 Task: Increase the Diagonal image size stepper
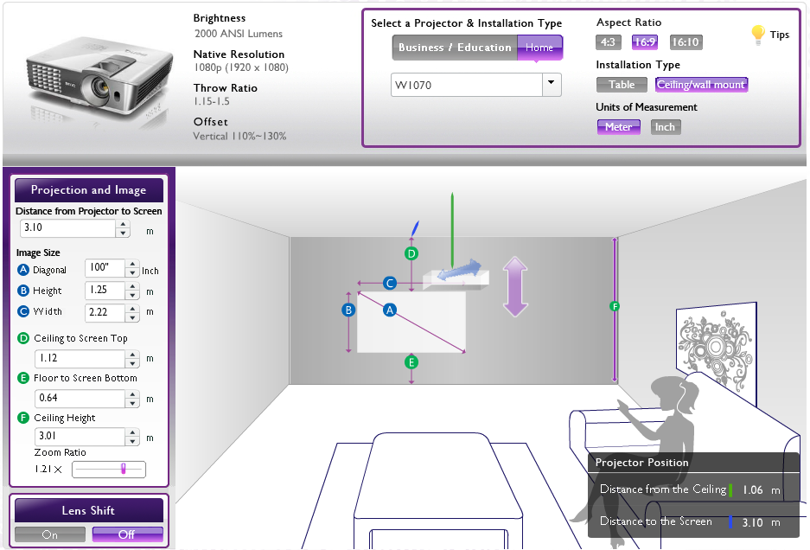(x=132, y=265)
